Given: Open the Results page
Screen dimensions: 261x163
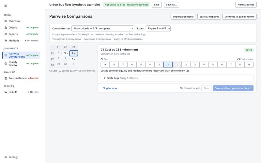Looking at the screenshot, I should pyautogui.click(x=21, y=92).
